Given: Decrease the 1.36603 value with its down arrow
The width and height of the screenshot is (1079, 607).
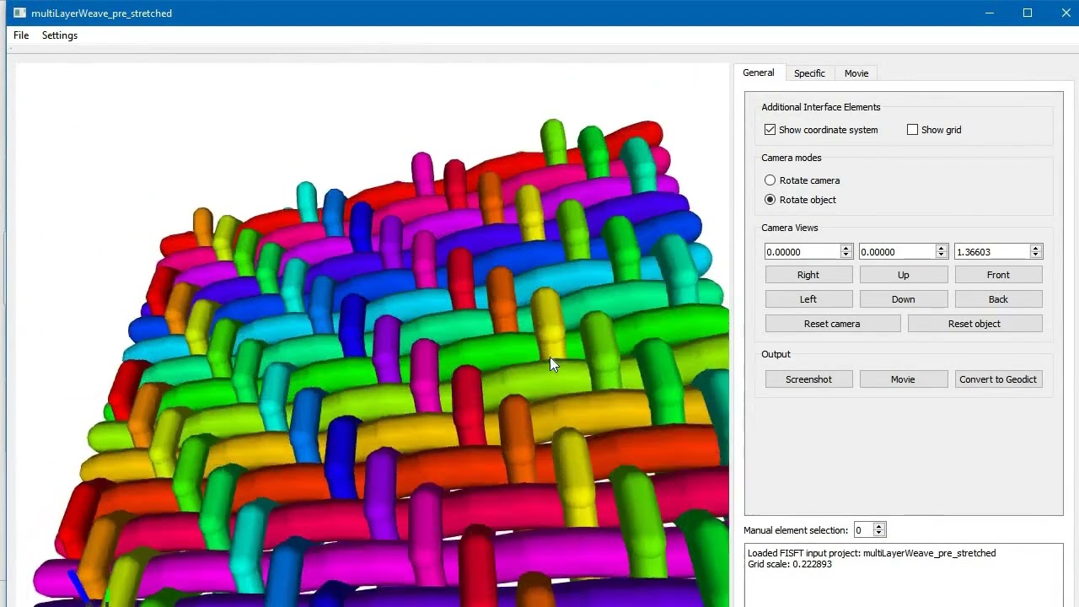Looking at the screenshot, I should [1036, 255].
